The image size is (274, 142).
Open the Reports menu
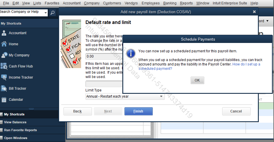[x=186, y=3]
